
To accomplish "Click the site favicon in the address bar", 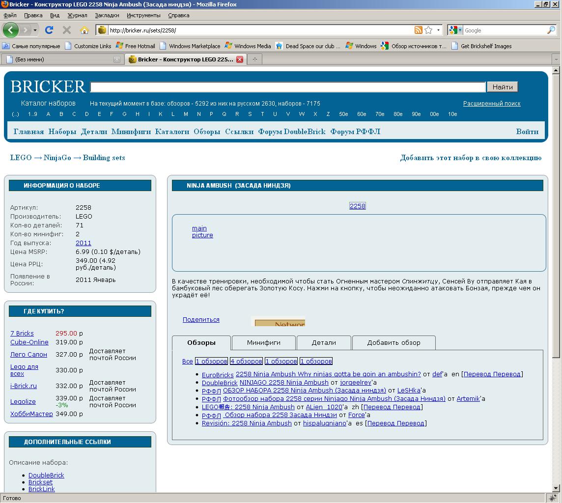I will [x=102, y=30].
